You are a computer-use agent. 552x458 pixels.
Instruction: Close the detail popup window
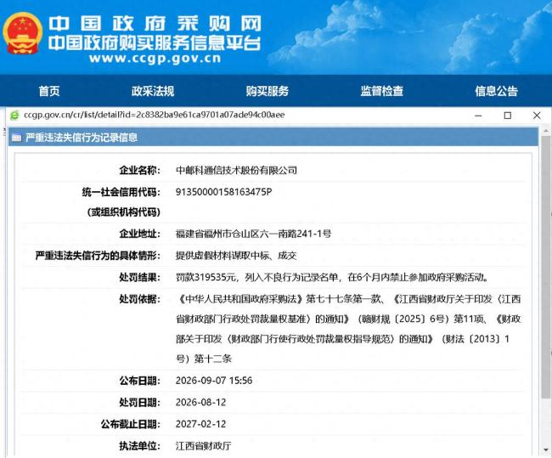pyautogui.click(x=537, y=116)
